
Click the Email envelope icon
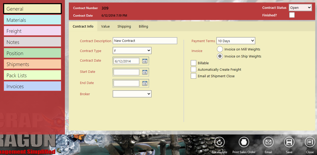coord(268,142)
